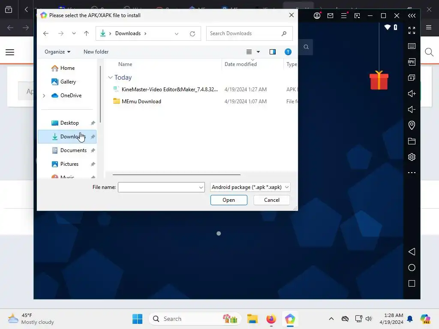Expand the OneDrive tree node
This screenshot has width=439, height=329.
point(44,96)
